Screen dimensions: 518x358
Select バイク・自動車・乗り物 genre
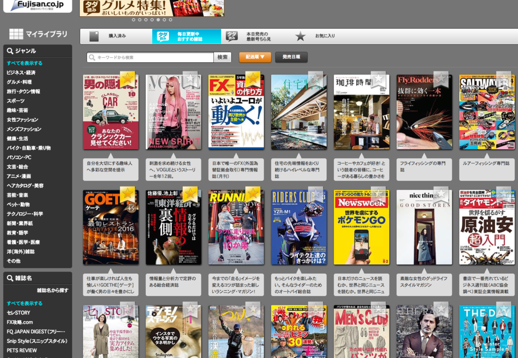point(29,148)
